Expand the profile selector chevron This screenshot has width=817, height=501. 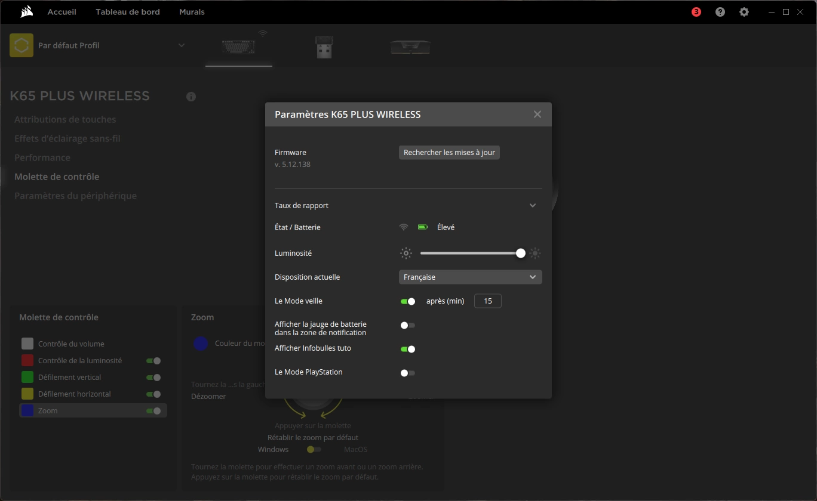[182, 45]
